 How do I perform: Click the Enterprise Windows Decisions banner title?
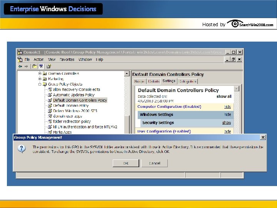pos(53,9)
